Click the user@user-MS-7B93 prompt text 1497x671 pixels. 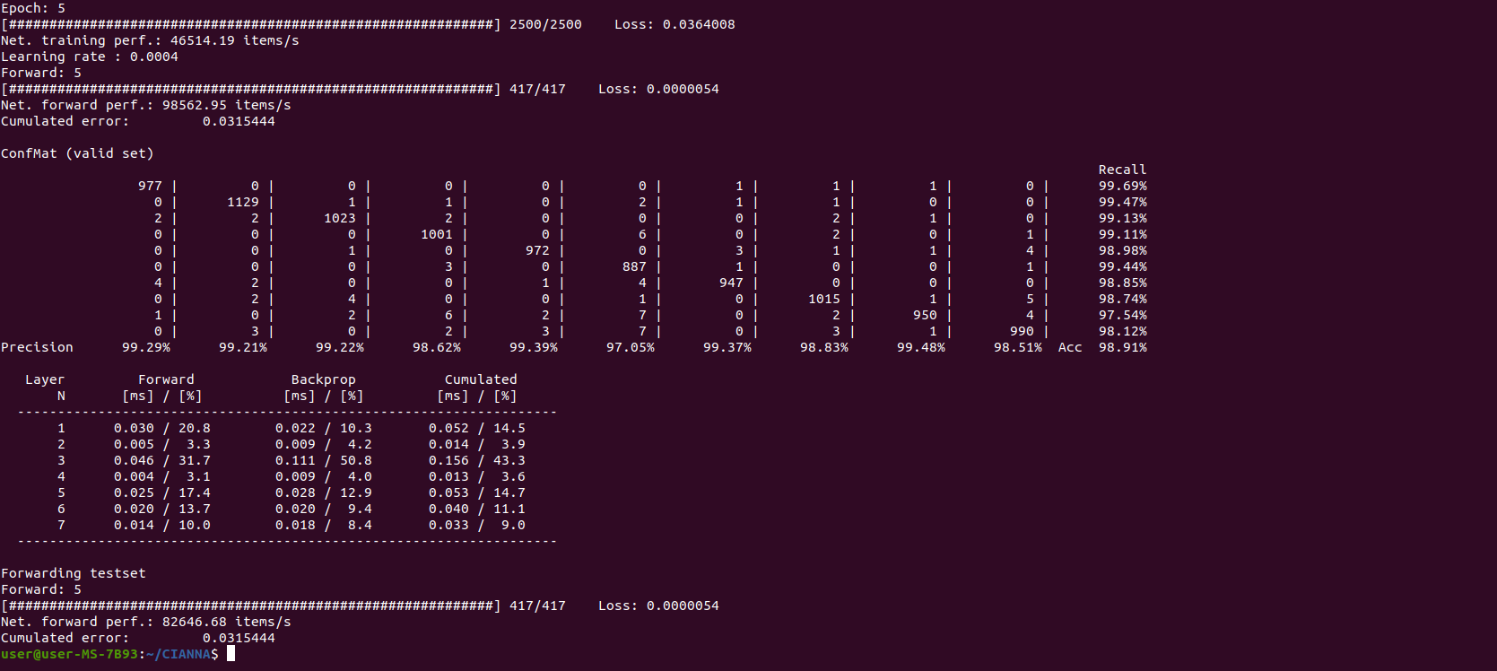tap(69, 654)
